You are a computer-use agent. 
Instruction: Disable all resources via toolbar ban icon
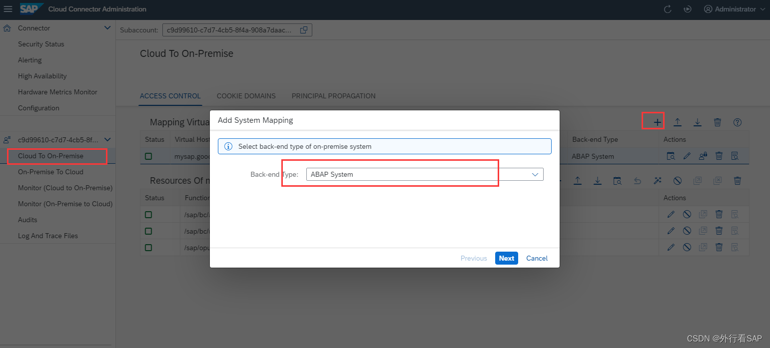tap(678, 181)
